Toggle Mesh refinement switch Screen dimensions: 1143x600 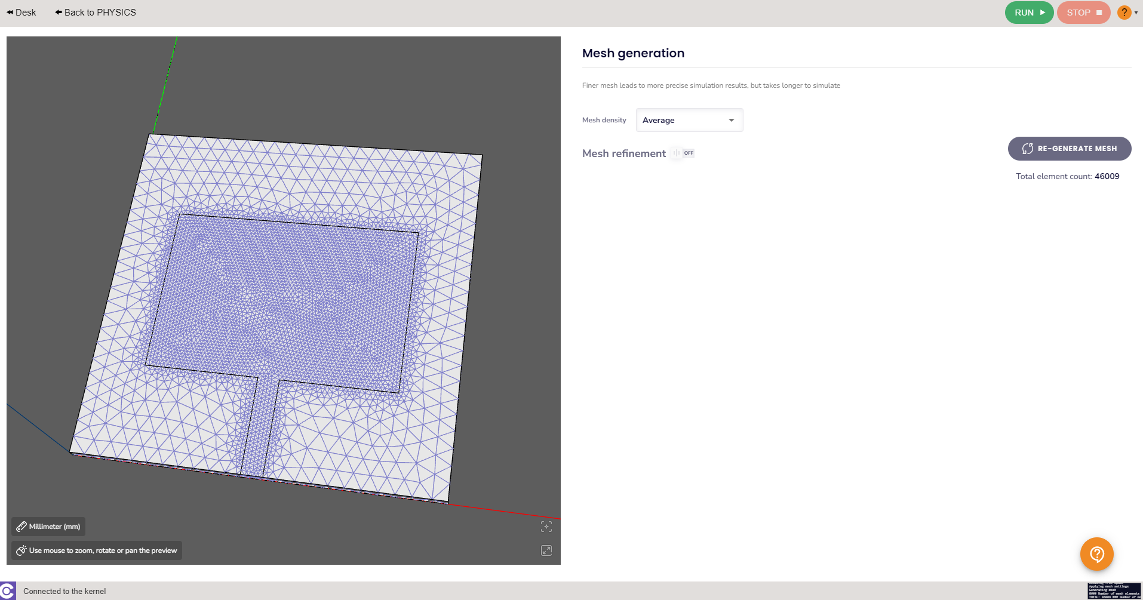coord(683,153)
